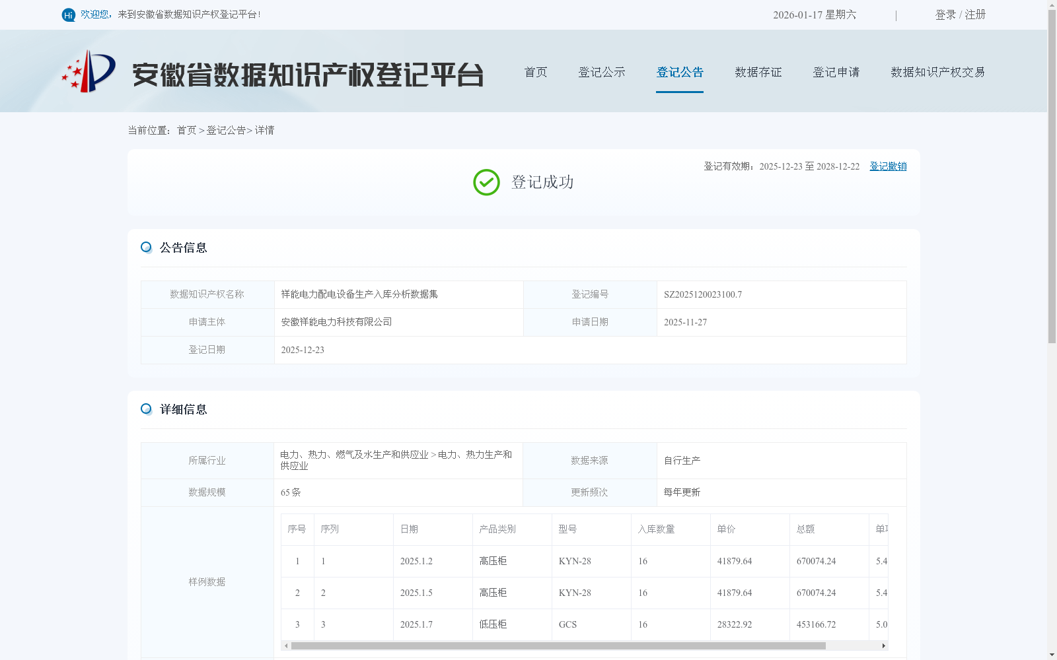This screenshot has width=1057, height=660.
Task: Click registration number SZ2025120023100.7
Action: tap(703, 294)
